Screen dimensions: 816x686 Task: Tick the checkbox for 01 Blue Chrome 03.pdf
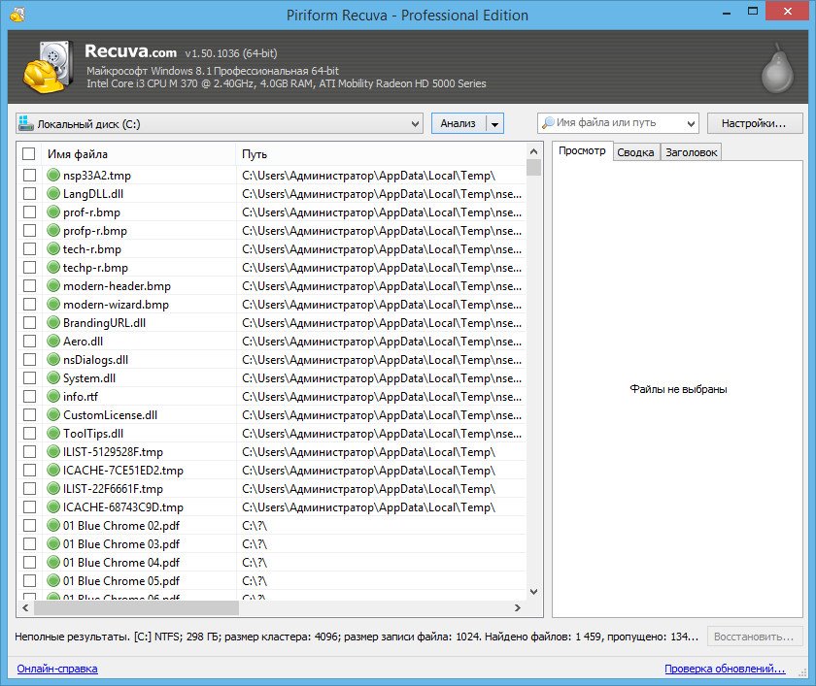[30, 543]
